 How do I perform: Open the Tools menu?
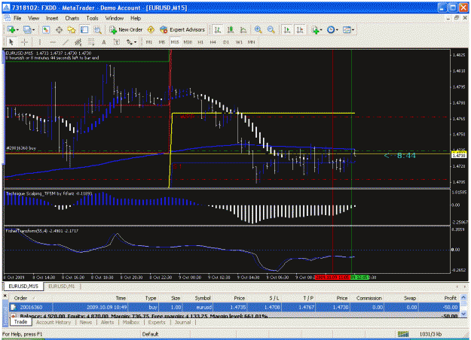click(92, 18)
